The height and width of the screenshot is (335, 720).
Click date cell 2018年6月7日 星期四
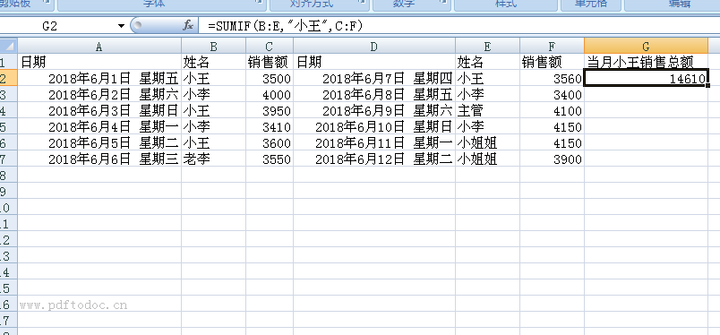374,79
